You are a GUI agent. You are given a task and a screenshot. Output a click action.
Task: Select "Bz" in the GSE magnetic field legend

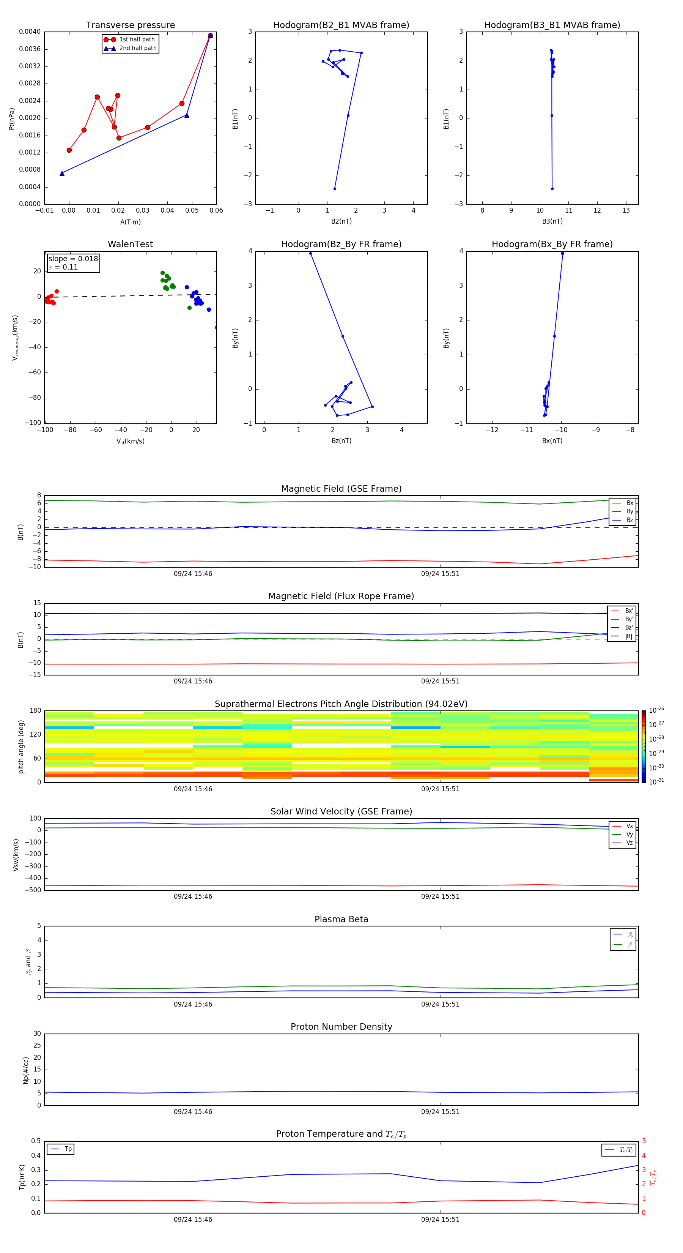point(623,520)
